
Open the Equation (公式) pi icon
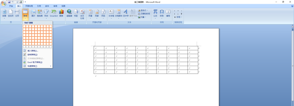pos(155,14)
